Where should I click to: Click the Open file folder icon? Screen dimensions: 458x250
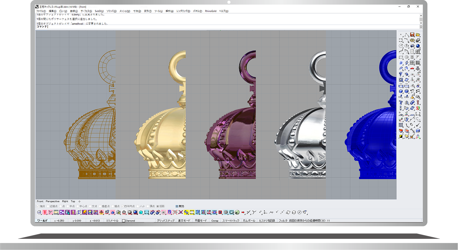click(418, 34)
